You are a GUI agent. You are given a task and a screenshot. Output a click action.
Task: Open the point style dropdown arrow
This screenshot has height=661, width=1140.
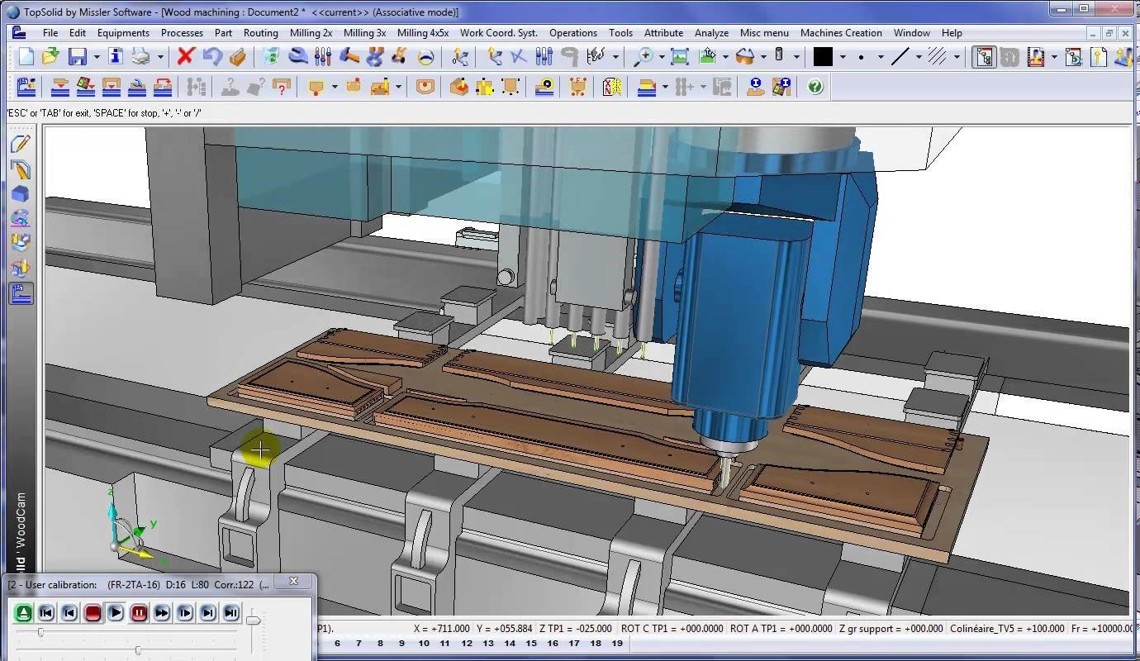[x=881, y=57]
